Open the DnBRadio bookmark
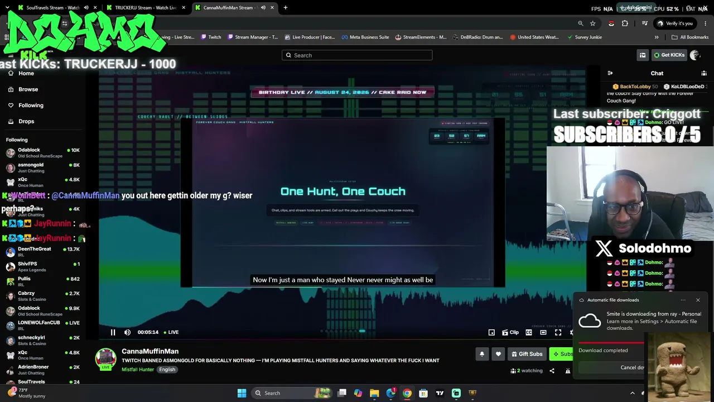Image resolution: width=714 pixels, height=402 pixels. point(477,37)
